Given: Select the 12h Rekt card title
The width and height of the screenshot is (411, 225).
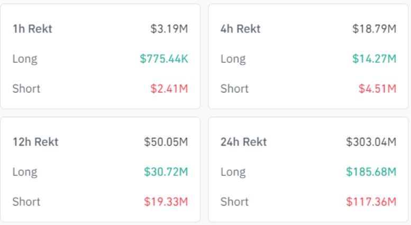Looking at the screenshot, I should tap(35, 142).
